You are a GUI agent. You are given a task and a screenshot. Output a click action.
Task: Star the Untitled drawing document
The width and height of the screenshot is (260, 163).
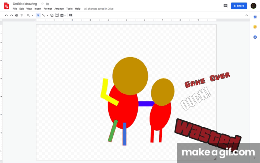pos(43,4)
